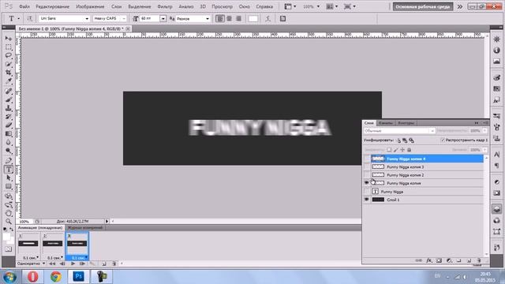The image size is (505, 284).
Task: Show Funny Nigga копия 2 layer
Action: click(366, 175)
